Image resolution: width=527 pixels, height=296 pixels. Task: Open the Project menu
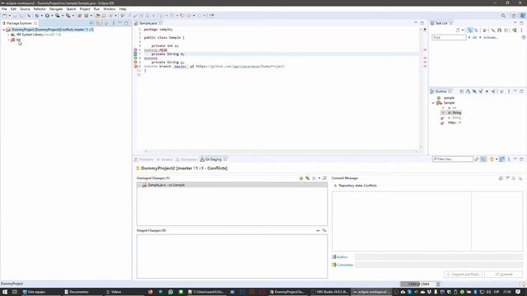click(85, 9)
